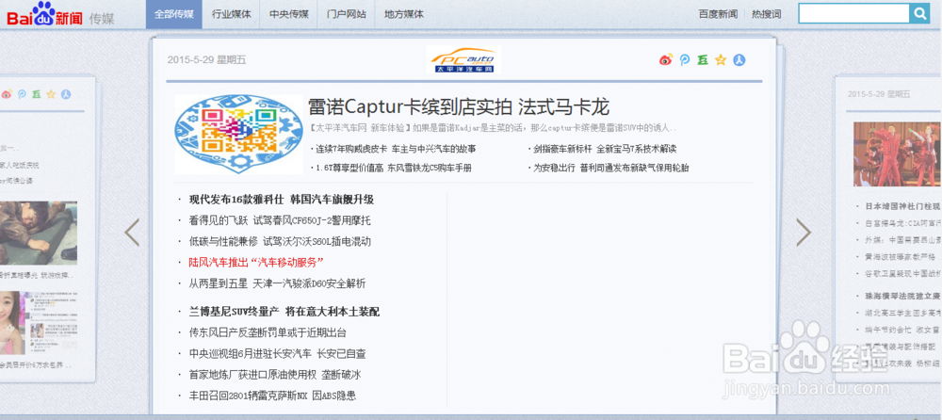Select the 中央传媒 tab

(x=289, y=14)
